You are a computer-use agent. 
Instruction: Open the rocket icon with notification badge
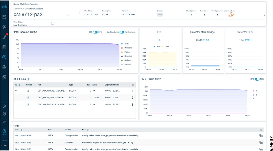(4, 37)
